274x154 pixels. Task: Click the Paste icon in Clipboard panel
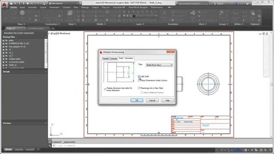[253, 13]
